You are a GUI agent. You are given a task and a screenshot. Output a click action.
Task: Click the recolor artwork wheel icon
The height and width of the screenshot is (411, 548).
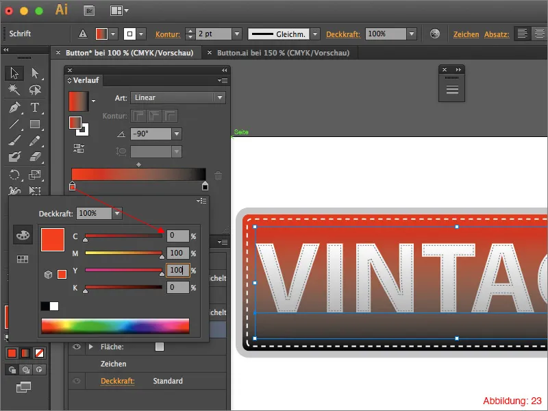pos(435,34)
